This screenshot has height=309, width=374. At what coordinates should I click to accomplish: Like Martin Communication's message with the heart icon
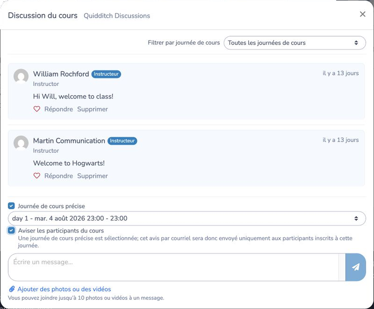click(x=37, y=176)
